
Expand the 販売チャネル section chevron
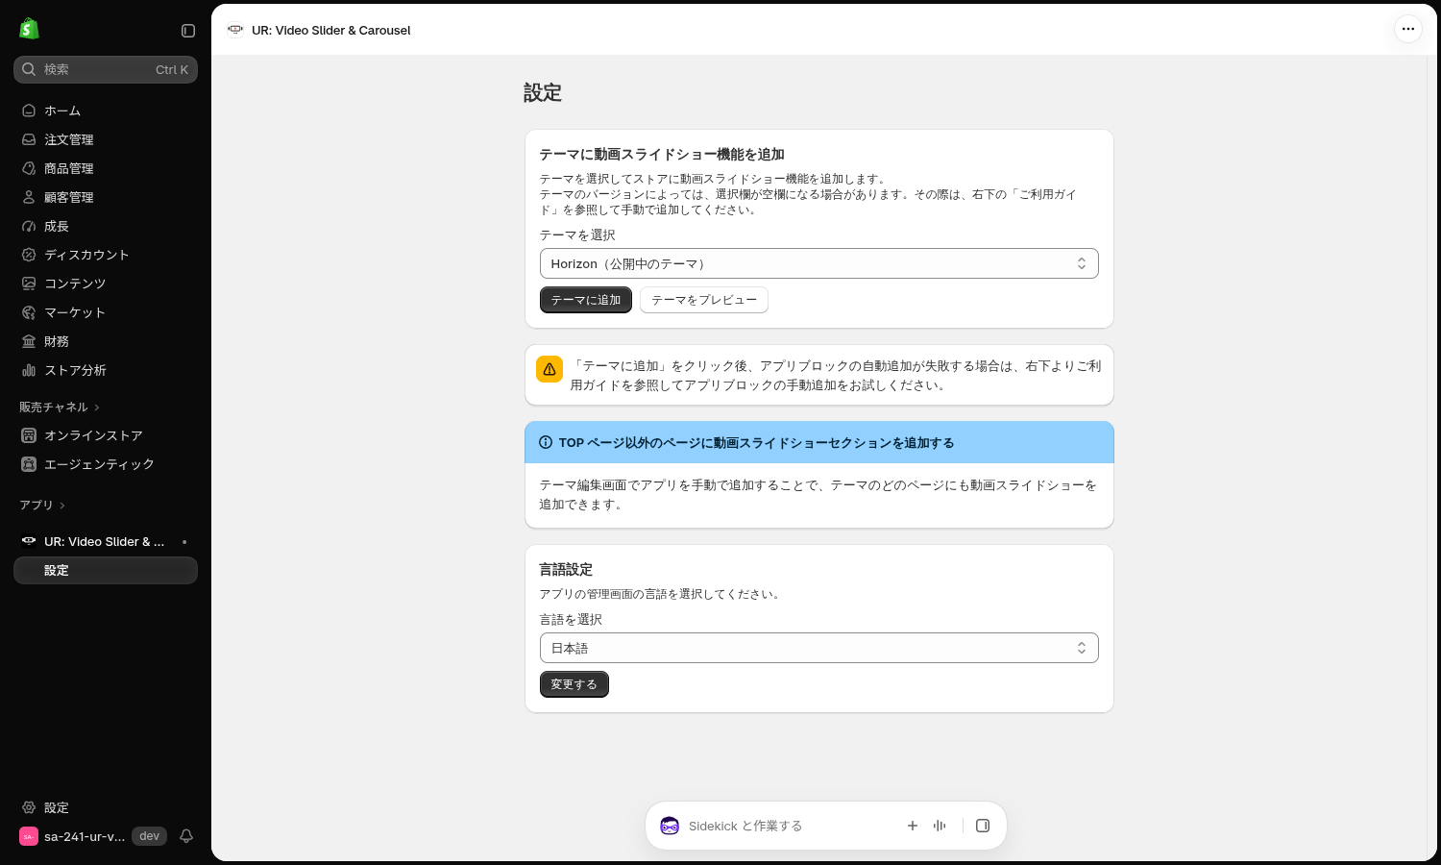click(x=97, y=408)
